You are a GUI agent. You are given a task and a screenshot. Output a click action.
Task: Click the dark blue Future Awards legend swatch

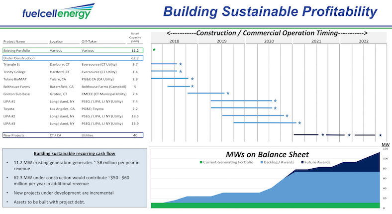[x=302, y=163]
